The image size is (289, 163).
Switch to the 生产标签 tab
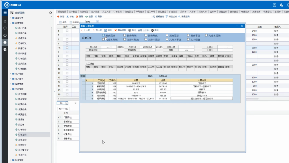pyautogui.click(x=73, y=12)
